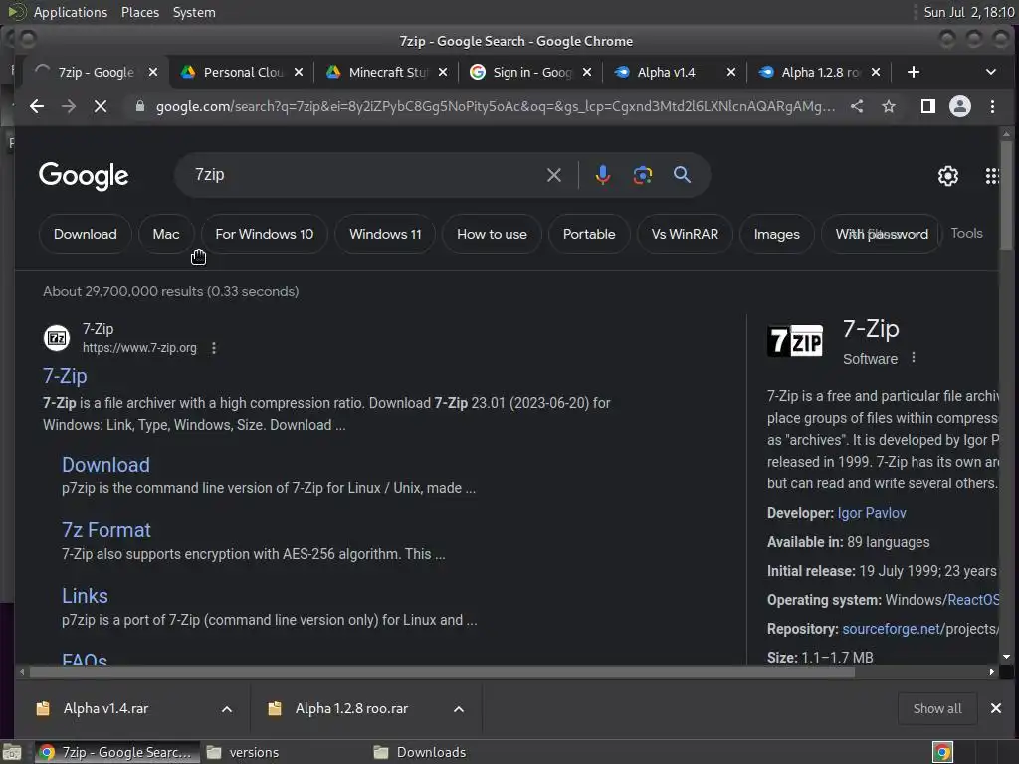This screenshot has height=764, width=1019.
Task: Click the address bar URL
Action: (496, 106)
